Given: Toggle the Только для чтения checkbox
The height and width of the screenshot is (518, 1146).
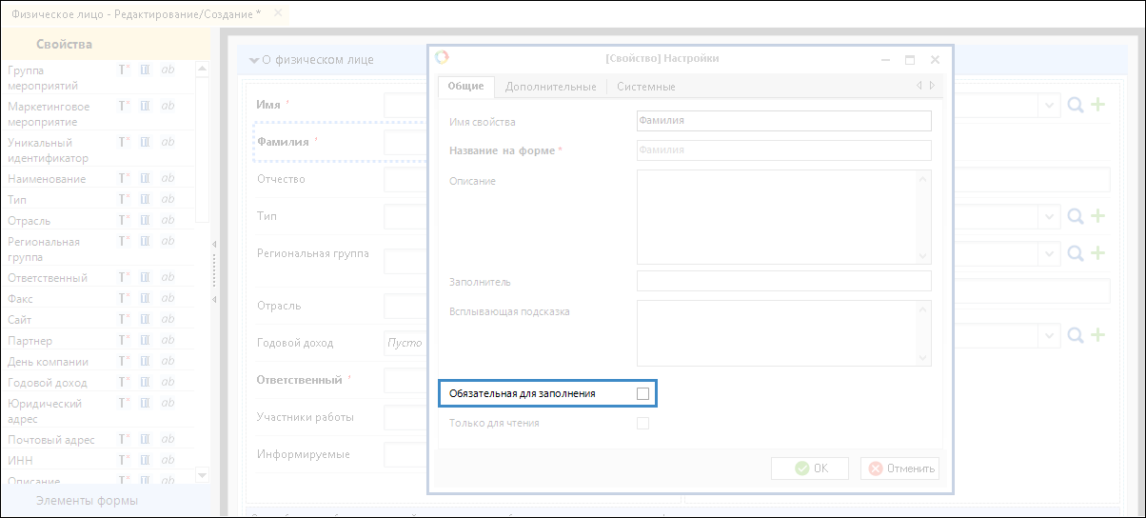Looking at the screenshot, I should click(643, 423).
